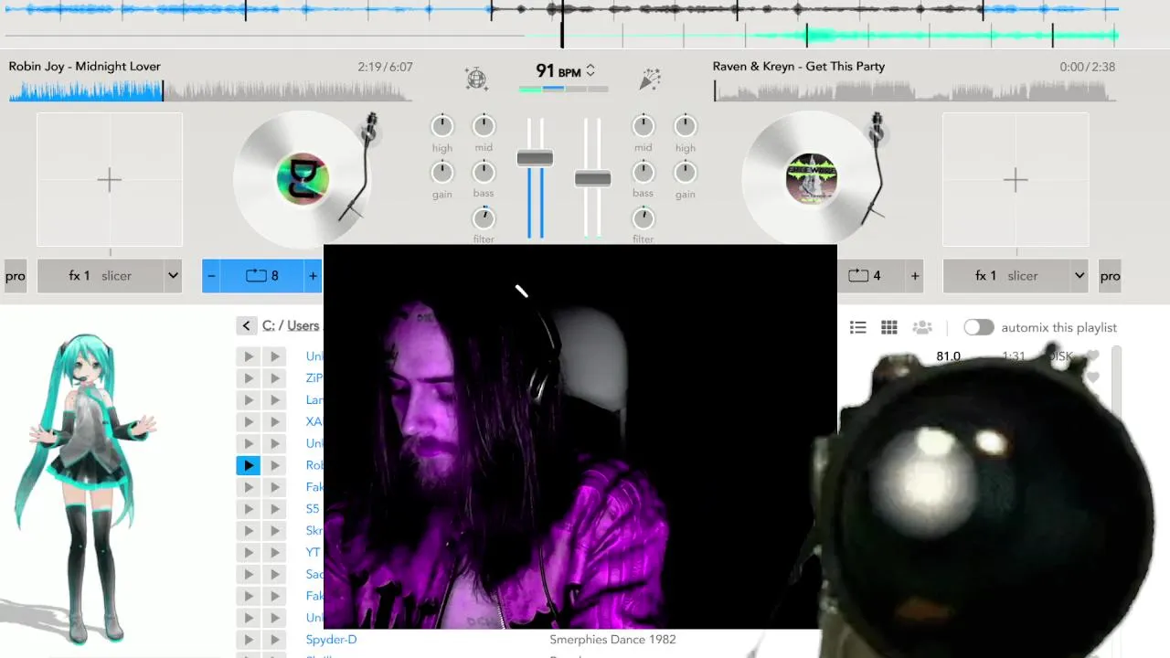The width and height of the screenshot is (1170, 658).
Task: Click left play button in YT row
Action: (248, 552)
